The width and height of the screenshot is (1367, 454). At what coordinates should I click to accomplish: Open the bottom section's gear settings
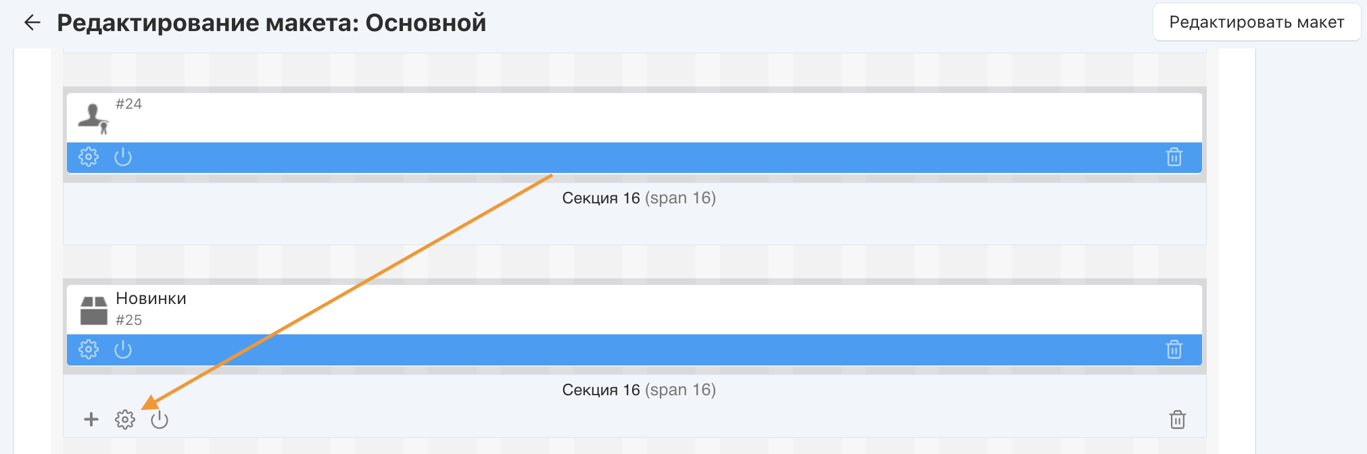[125, 420]
